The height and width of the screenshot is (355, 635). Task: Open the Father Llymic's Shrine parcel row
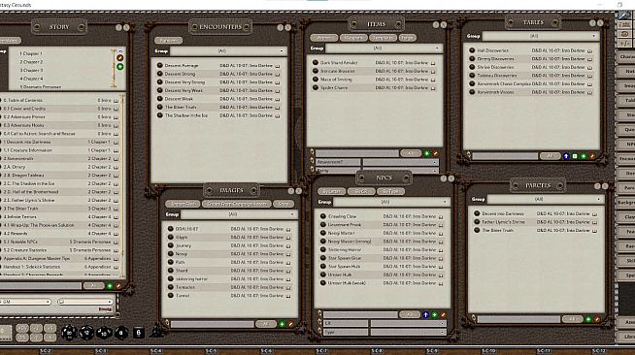tap(536, 222)
